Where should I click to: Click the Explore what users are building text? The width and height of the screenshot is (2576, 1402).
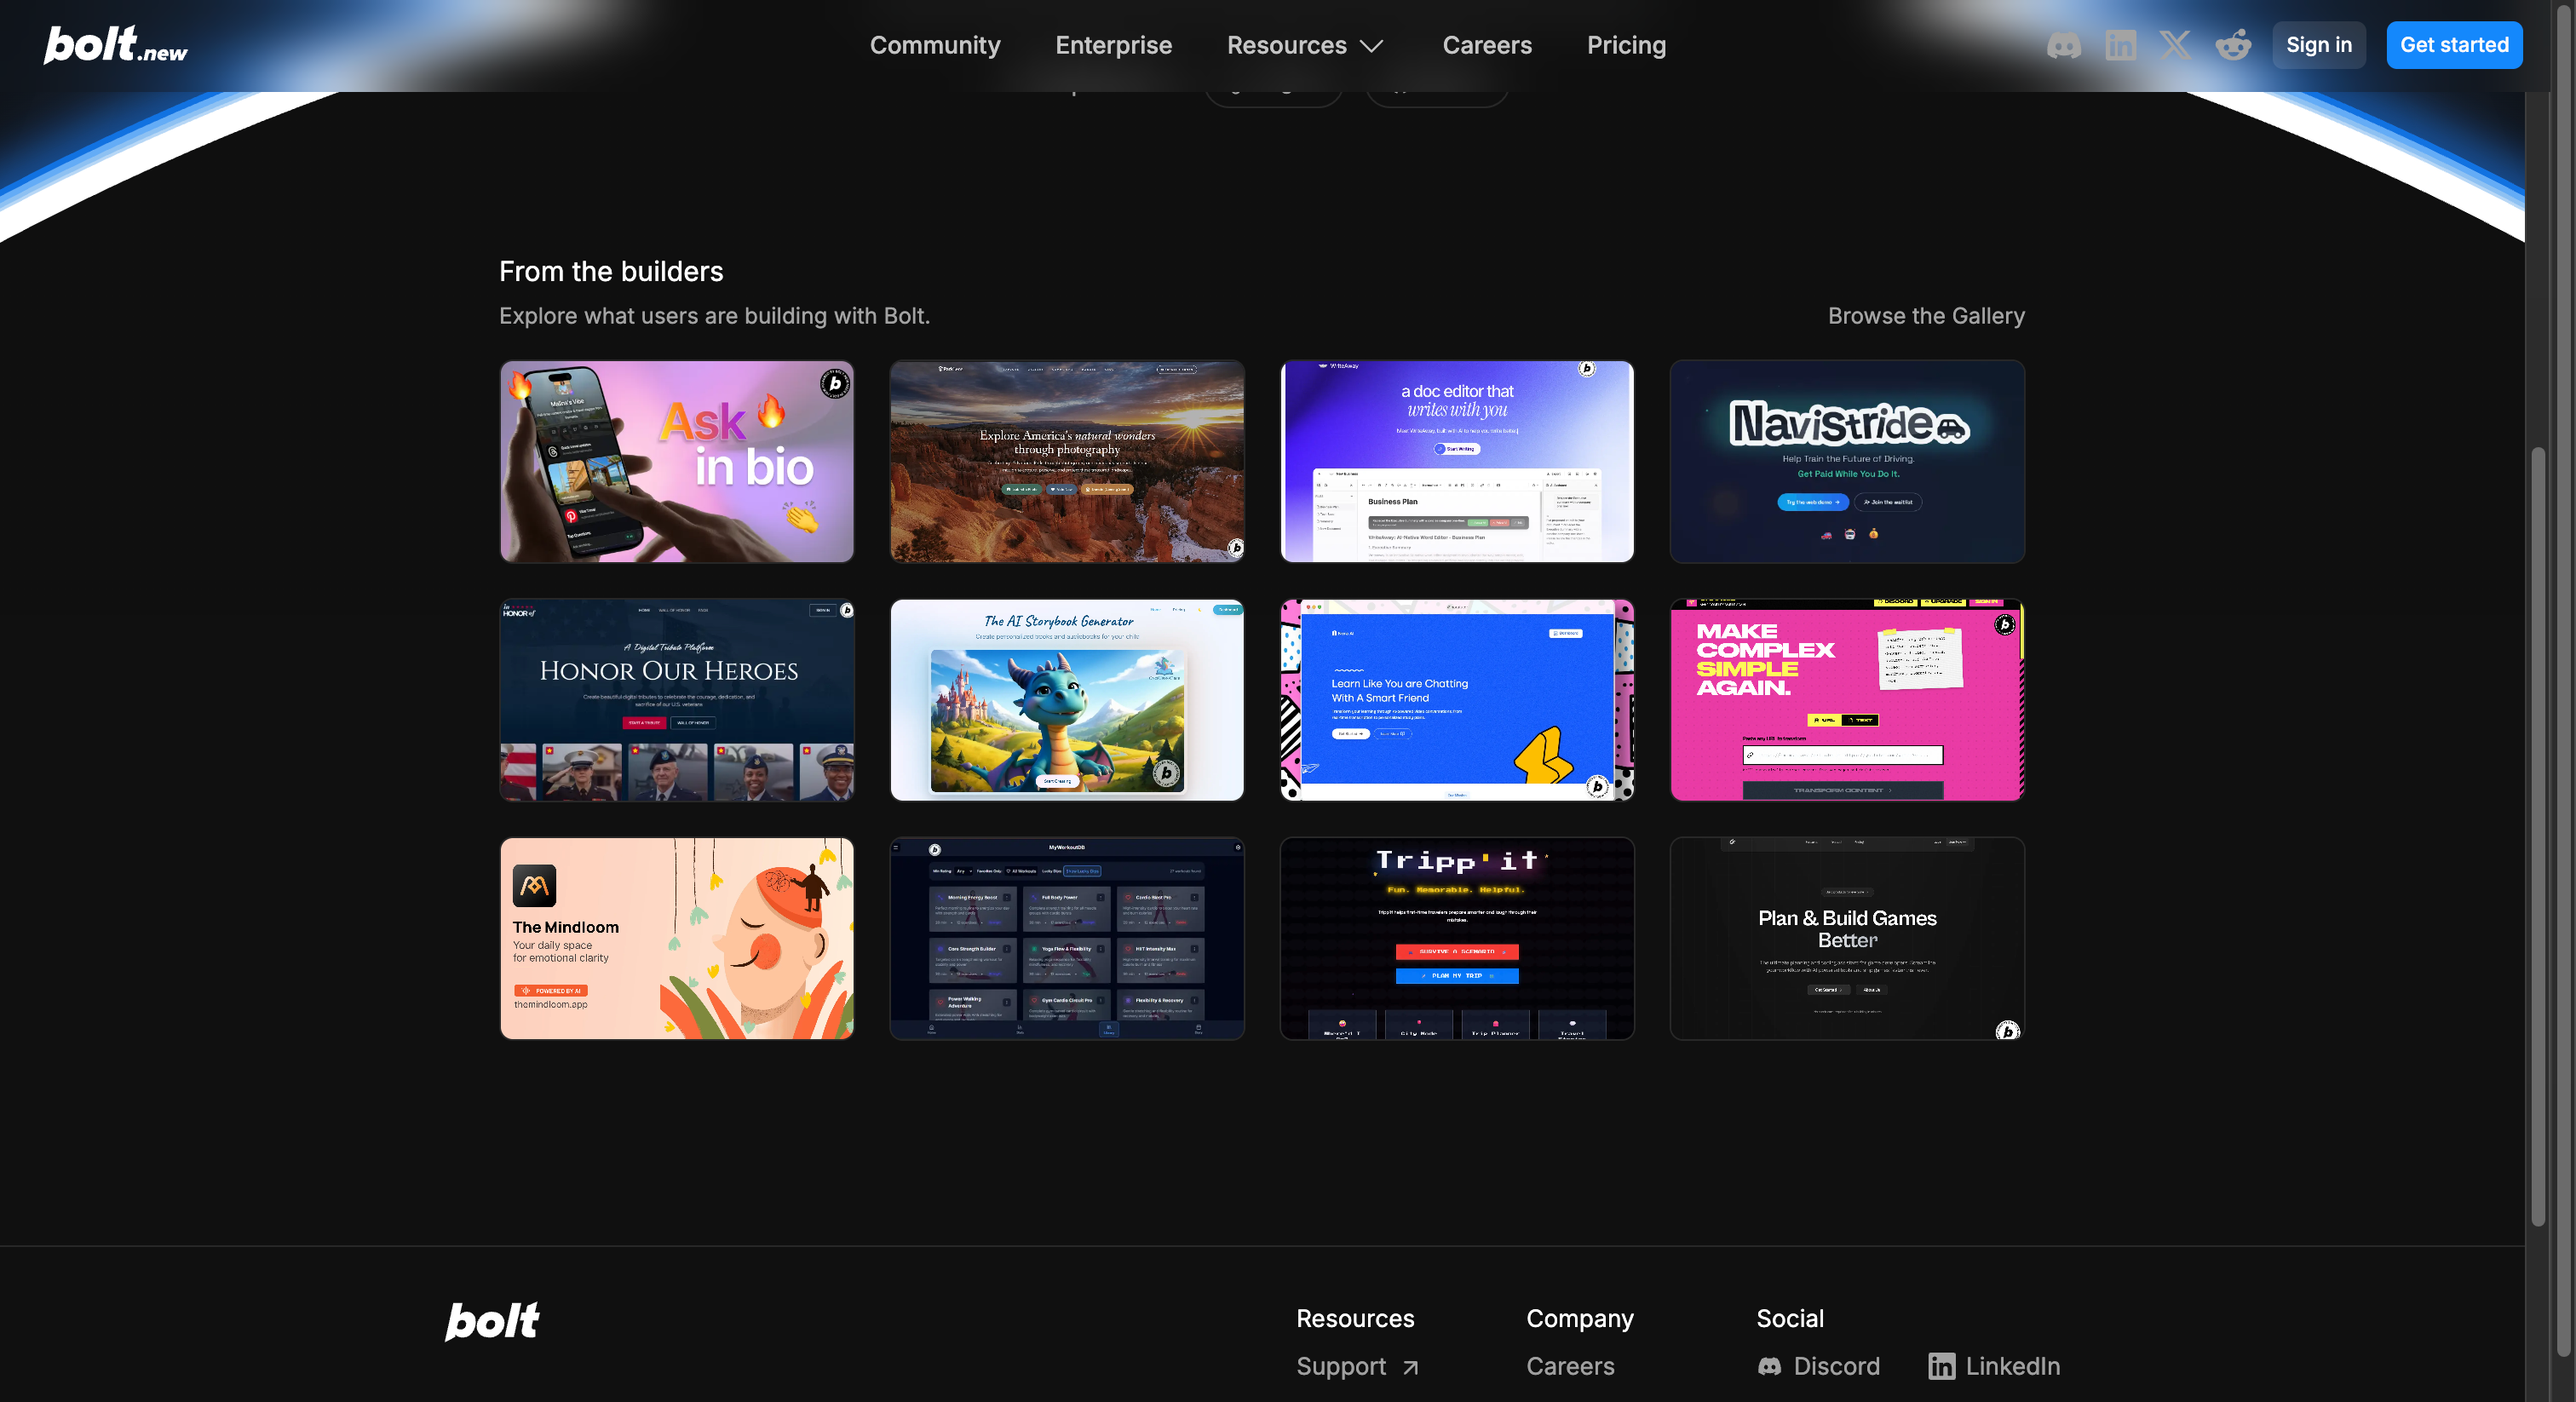point(714,316)
